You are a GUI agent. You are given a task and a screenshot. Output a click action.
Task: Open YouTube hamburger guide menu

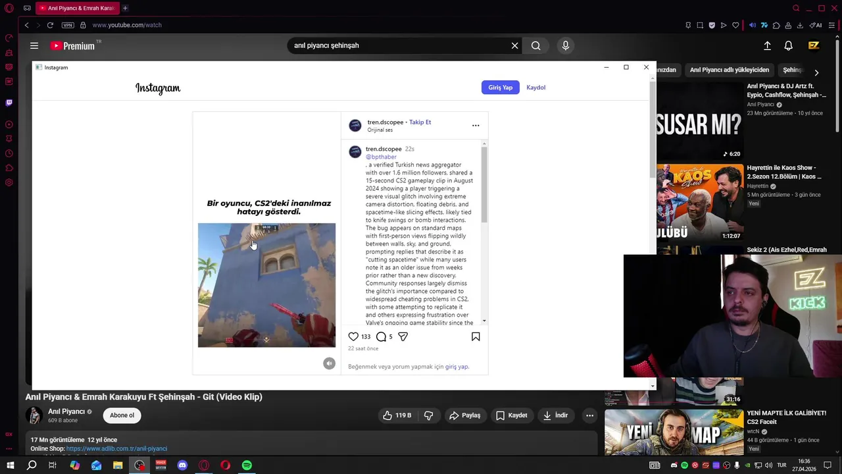pyautogui.click(x=34, y=45)
